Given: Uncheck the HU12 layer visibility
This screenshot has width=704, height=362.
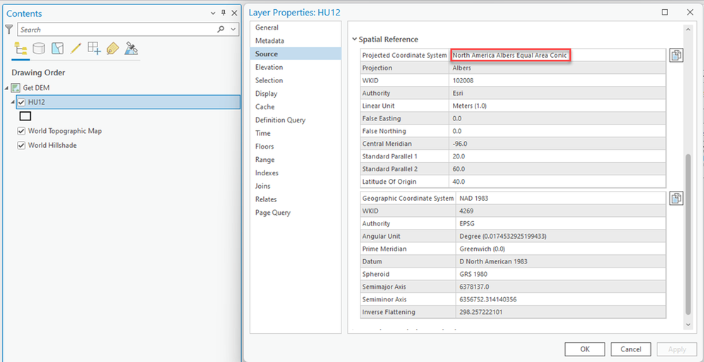Looking at the screenshot, I should point(21,102).
